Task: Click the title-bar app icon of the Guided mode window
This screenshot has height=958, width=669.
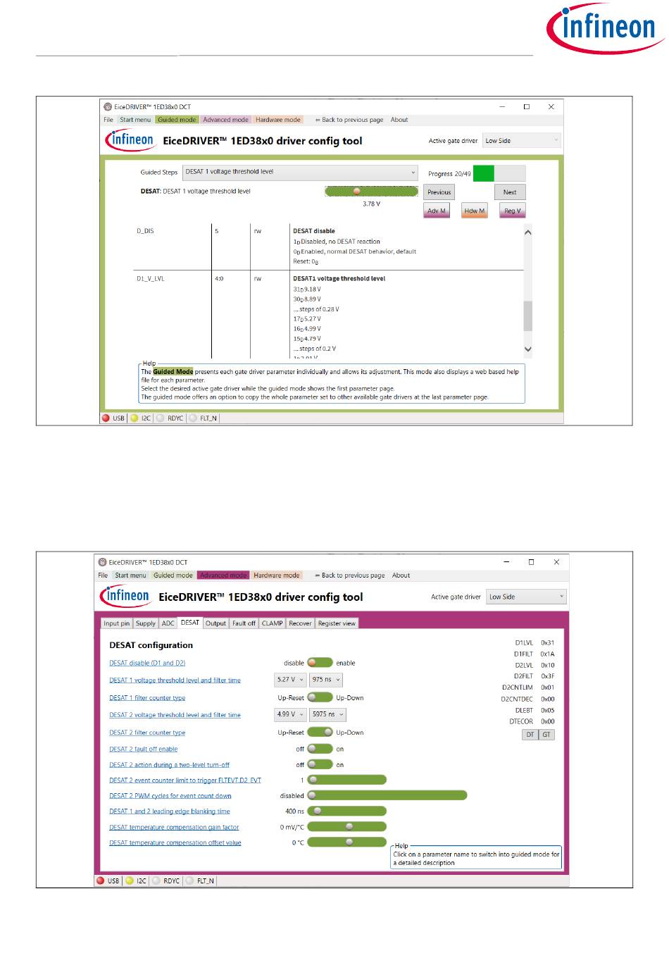Action: pos(108,107)
